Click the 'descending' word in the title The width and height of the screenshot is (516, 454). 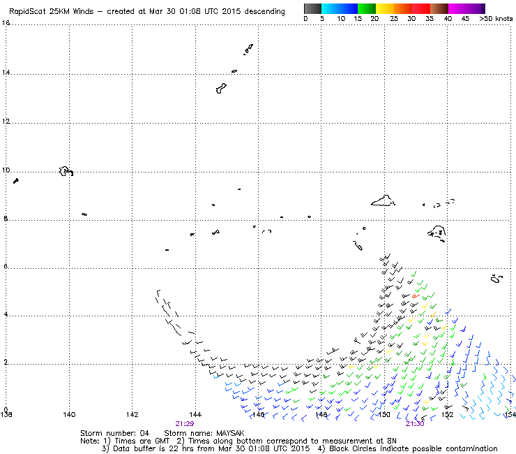[264, 12]
